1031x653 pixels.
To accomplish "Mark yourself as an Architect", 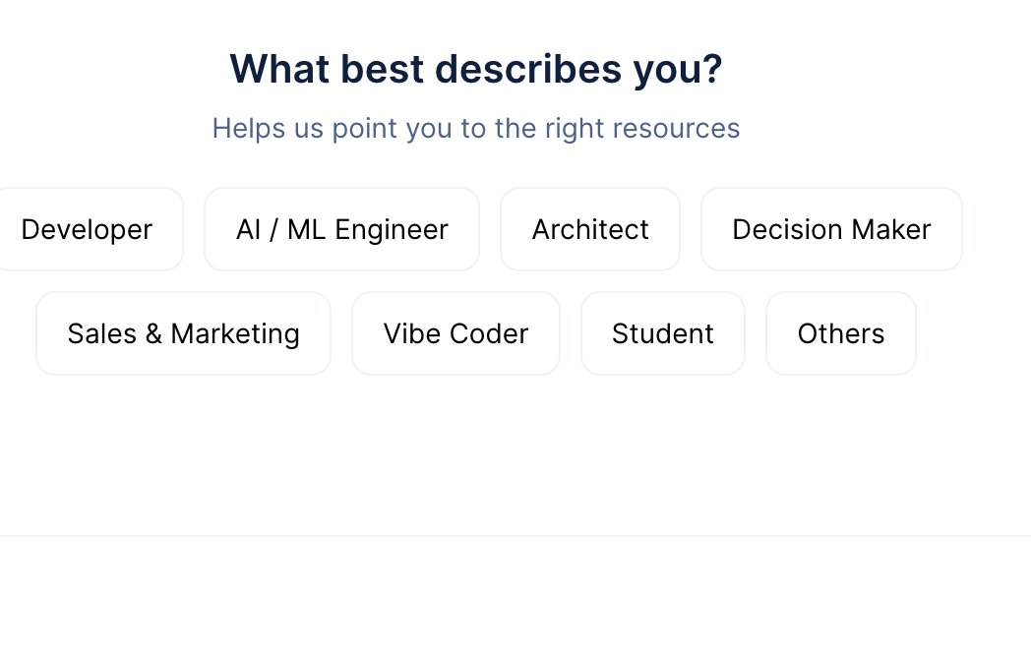I will pos(590,229).
